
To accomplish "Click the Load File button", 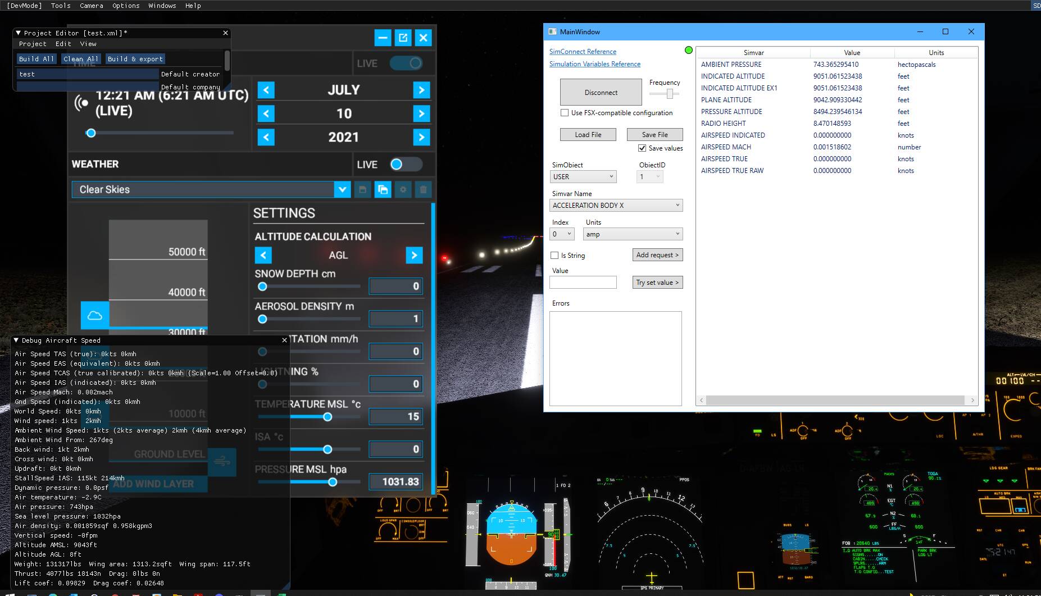I will tap(588, 135).
